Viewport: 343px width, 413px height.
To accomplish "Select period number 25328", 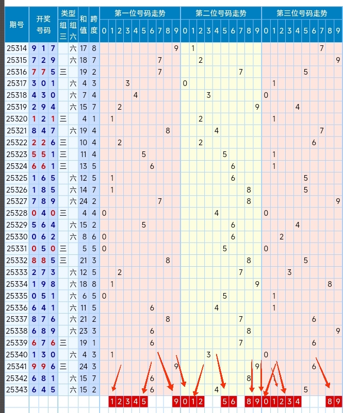I will (x=17, y=213).
